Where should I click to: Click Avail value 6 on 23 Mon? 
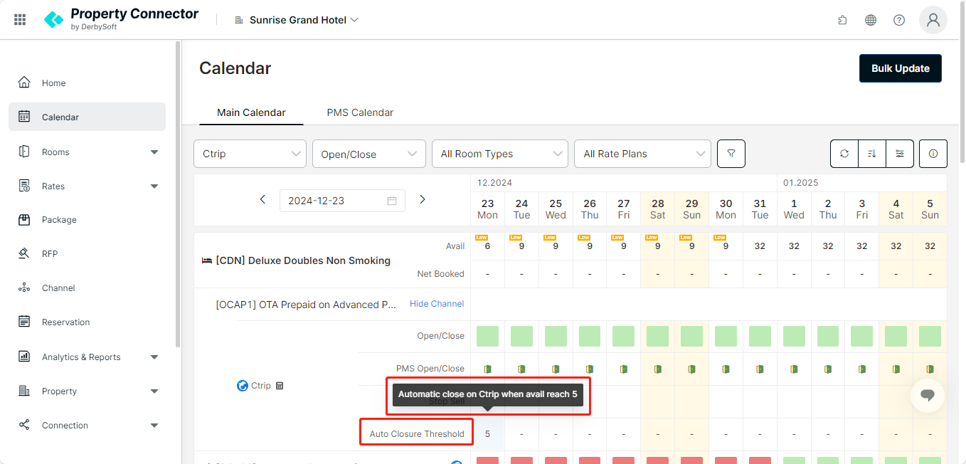488,246
